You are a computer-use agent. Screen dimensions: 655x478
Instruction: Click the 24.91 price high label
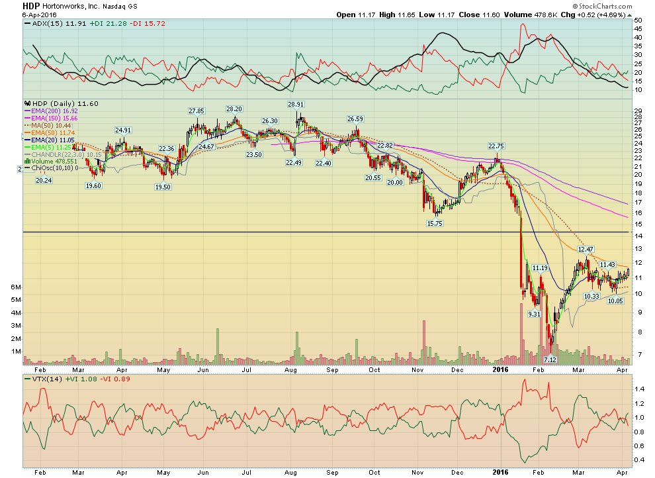tap(123, 130)
